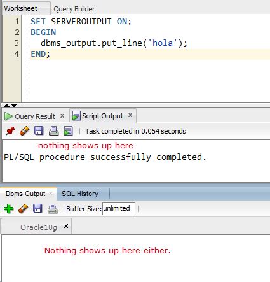Select the Script Output tab

coord(102,116)
